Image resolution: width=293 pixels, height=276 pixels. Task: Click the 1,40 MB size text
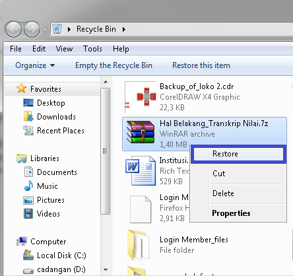tap(174, 145)
